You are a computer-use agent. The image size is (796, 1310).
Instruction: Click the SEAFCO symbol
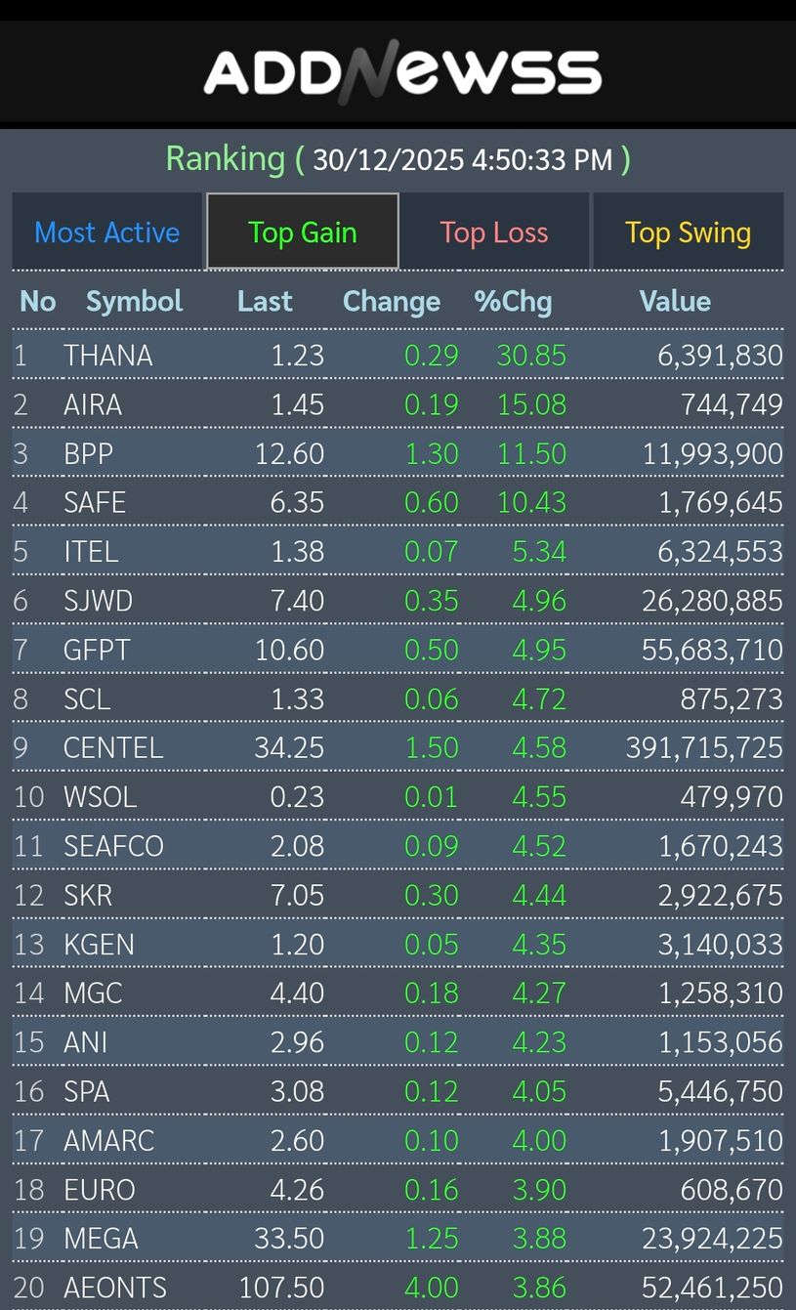(x=113, y=846)
